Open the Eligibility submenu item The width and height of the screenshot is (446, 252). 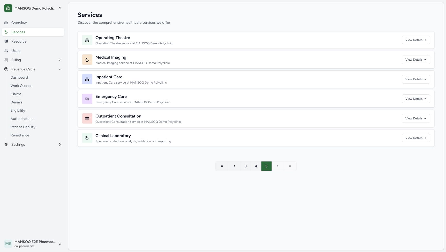pyautogui.click(x=18, y=110)
